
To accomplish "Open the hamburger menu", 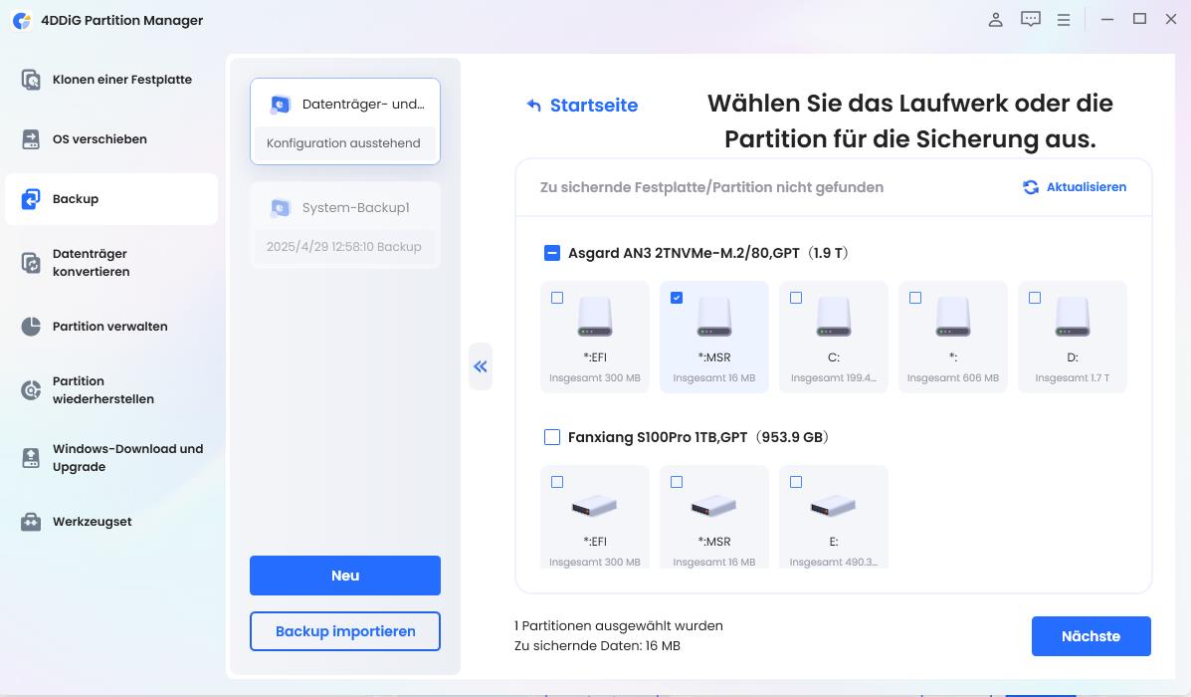I will (1064, 18).
